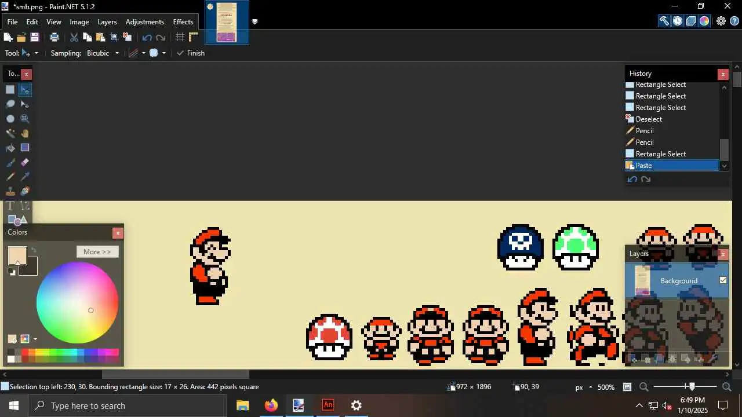This screenshot has height=417, width=742.
Task: Toggle the pixel grid
Action: click(x=180, y=37)
